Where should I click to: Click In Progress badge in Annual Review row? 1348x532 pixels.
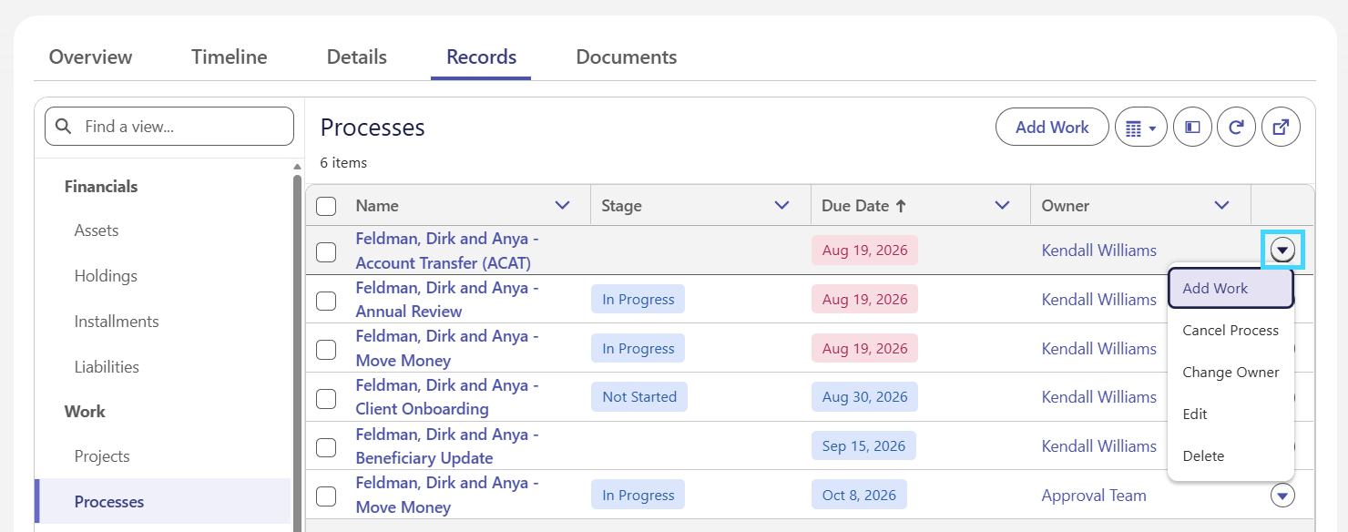[x=638, y=300]
